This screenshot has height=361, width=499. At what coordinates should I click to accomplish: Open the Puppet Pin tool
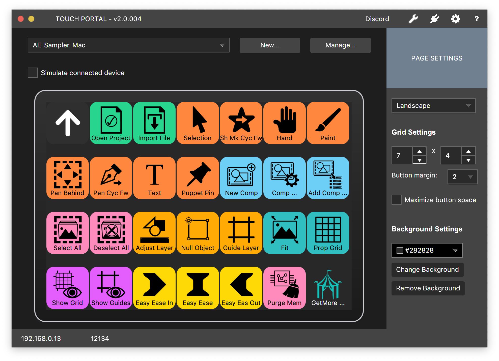click(198, 178)
